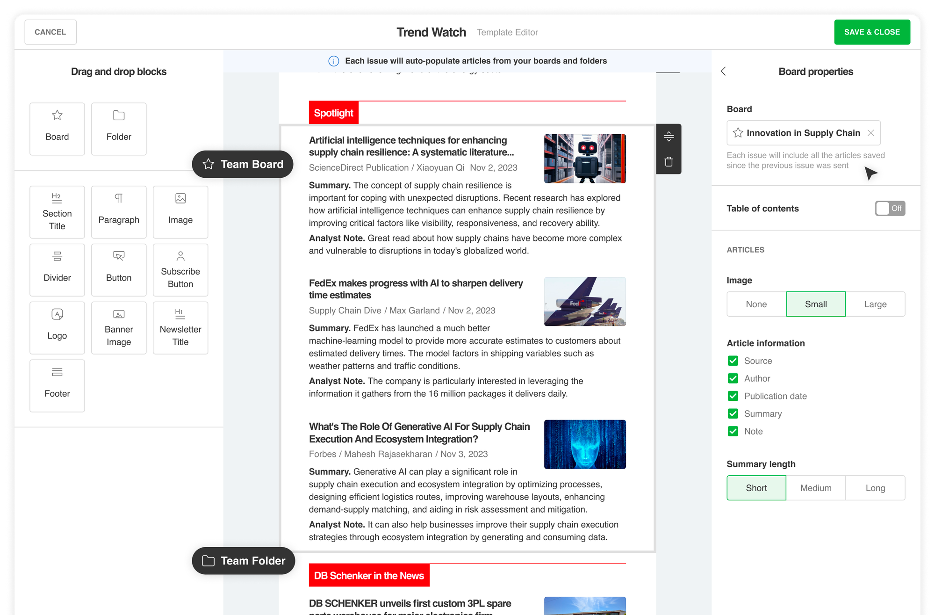
Task: Uncheck the Publication date checkbox
Action: [x=733, y=396]
